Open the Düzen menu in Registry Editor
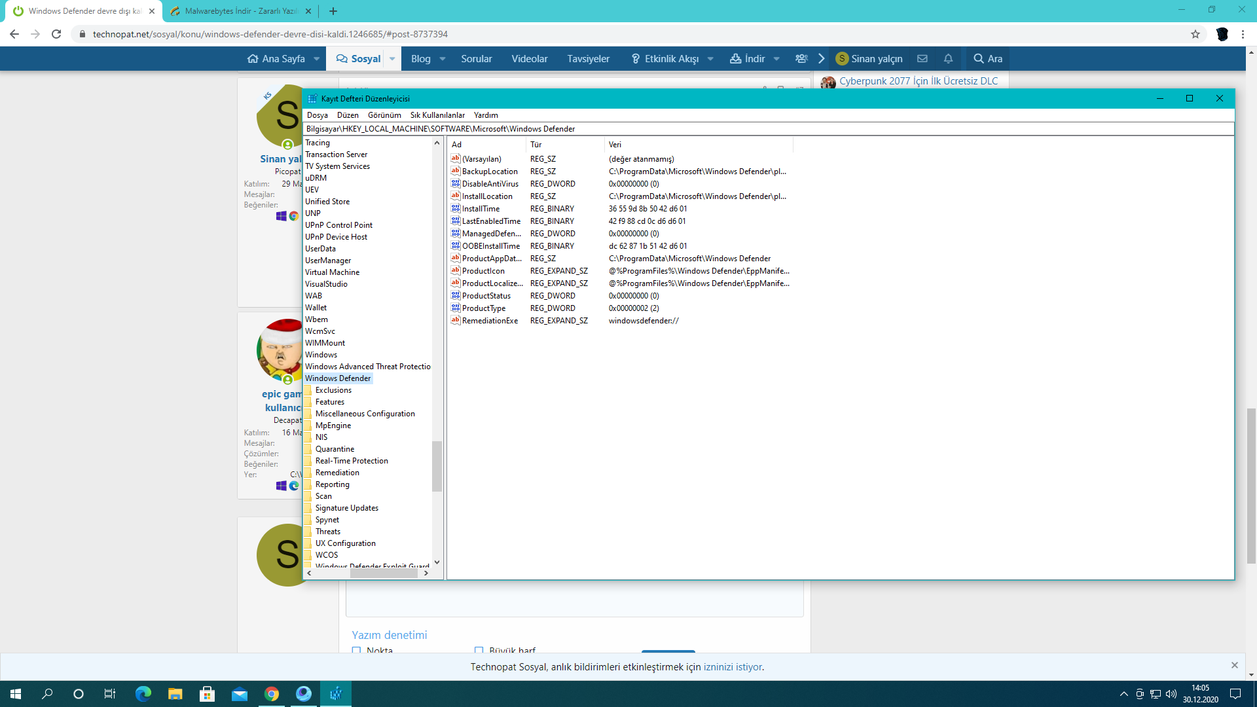The image size is (1257, 707). 348,115
